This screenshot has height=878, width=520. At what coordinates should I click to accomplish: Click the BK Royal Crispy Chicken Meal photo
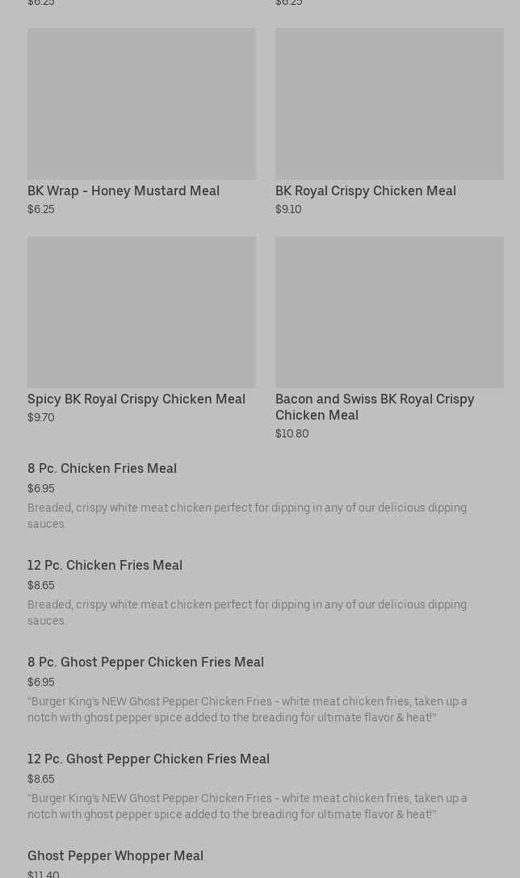tap(389, 104)
